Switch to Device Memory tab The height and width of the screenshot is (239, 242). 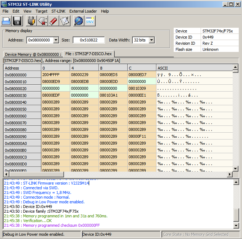point(33,54)
